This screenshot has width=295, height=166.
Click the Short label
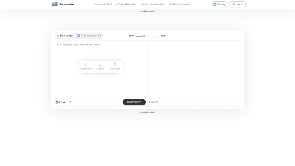point(131,36)
